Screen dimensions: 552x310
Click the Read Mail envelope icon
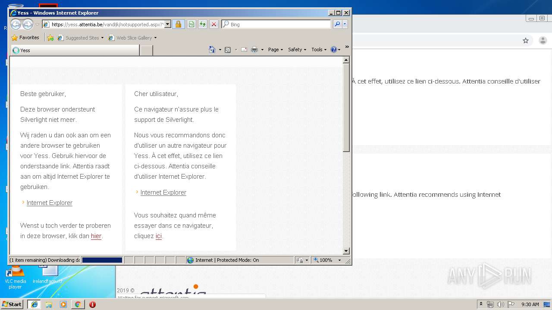click(x=244, y=50)
